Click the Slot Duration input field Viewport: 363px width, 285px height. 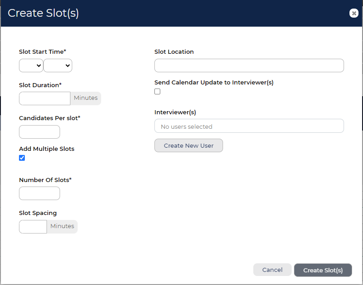(45, 98)
